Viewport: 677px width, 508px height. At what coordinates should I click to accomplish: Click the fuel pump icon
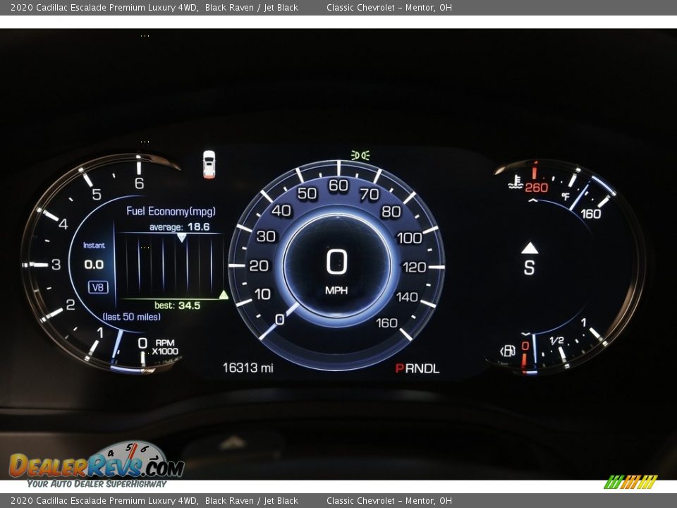[x=508, y=351]
